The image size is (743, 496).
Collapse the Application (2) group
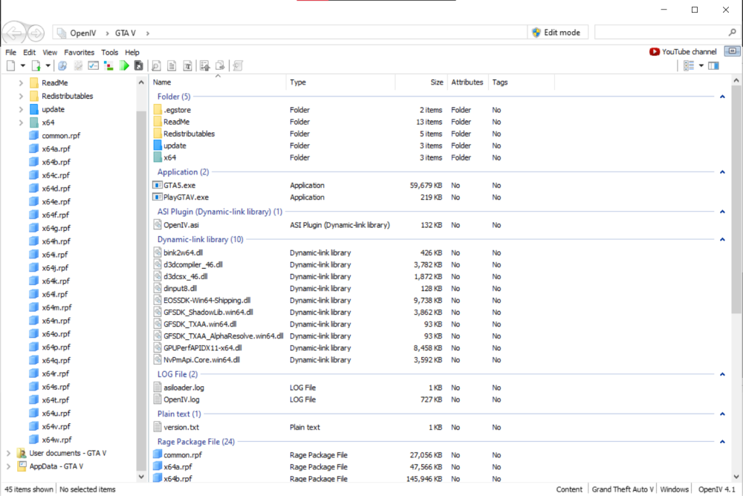point(722,172)
